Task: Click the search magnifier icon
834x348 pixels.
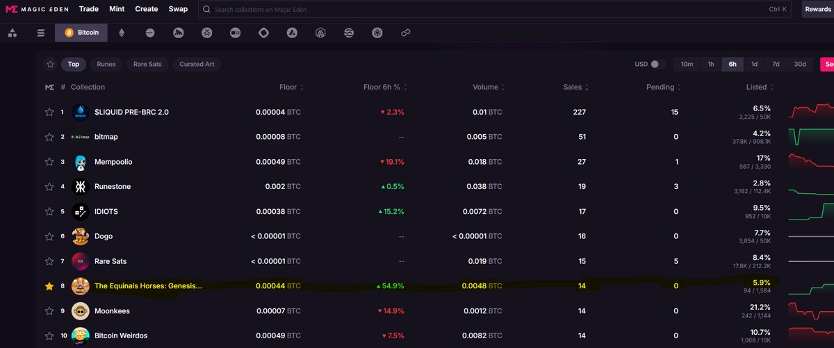Action: pyautogui.click(x=207, y=10)
